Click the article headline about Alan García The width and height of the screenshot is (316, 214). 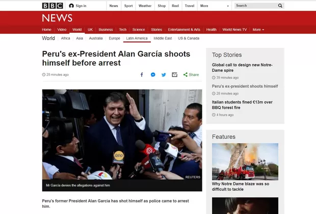point(116,59)
